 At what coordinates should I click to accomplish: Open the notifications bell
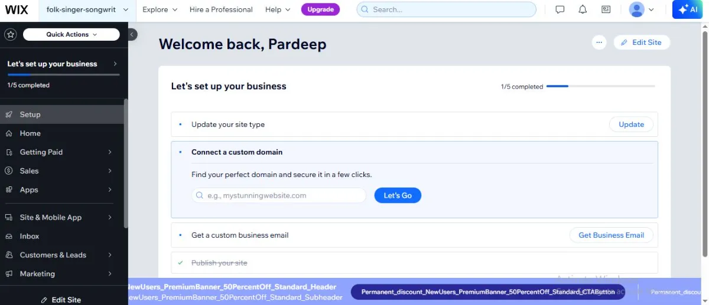click(x=583, y=9)
